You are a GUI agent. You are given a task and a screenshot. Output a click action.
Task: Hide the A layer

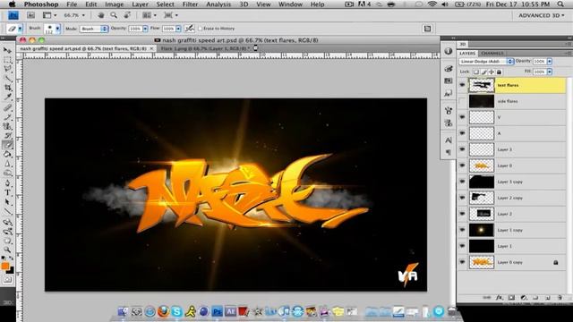(462, 133)
